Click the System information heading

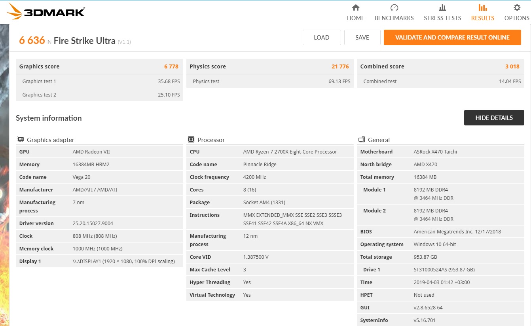49,118
